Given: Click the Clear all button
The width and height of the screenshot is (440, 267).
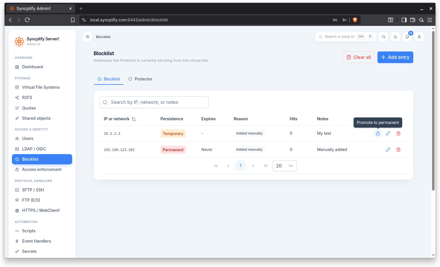Looking at the screenshot, I should pyautogui.click(x=359, y=57).
